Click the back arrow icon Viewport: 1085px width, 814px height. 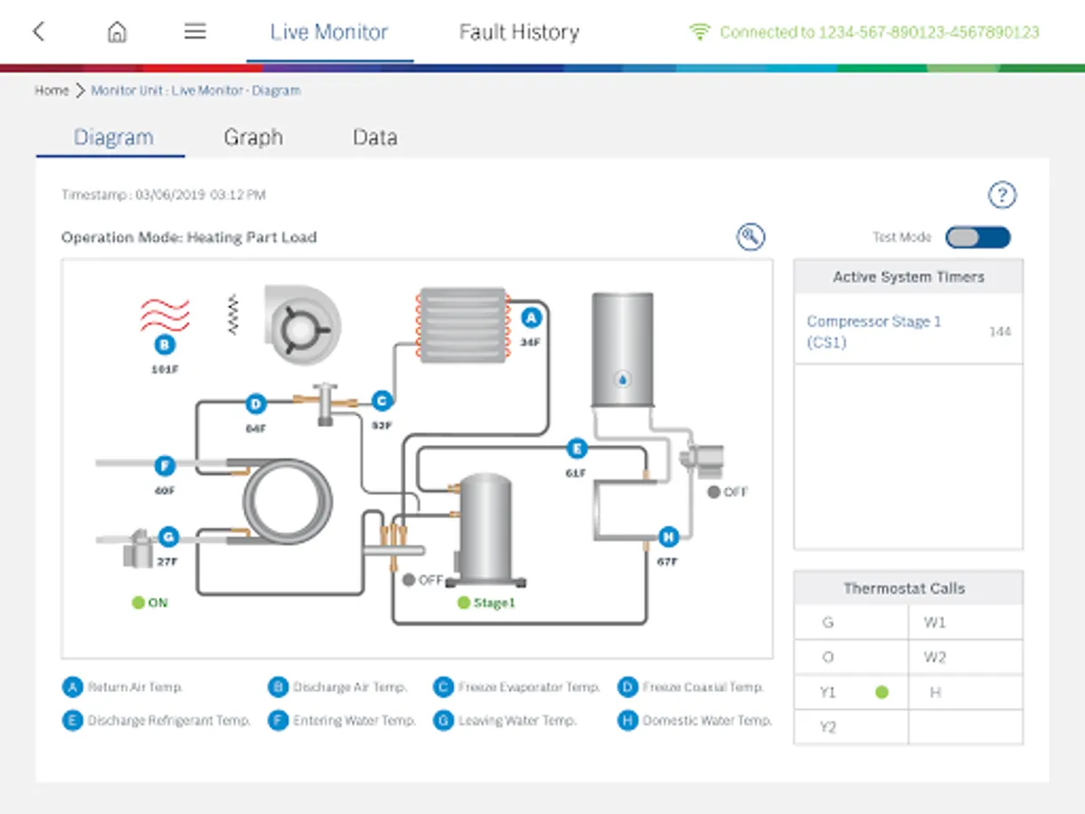[x=38, y=32]
